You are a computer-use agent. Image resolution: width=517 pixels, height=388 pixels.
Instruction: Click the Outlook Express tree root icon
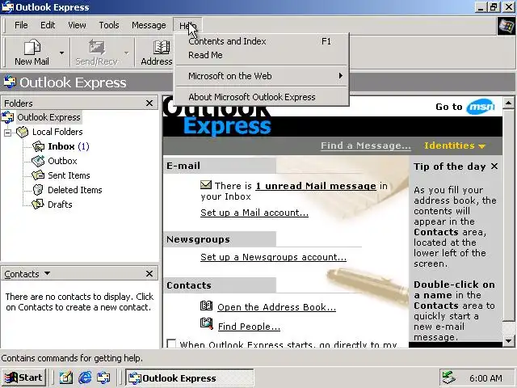(7, 117)
